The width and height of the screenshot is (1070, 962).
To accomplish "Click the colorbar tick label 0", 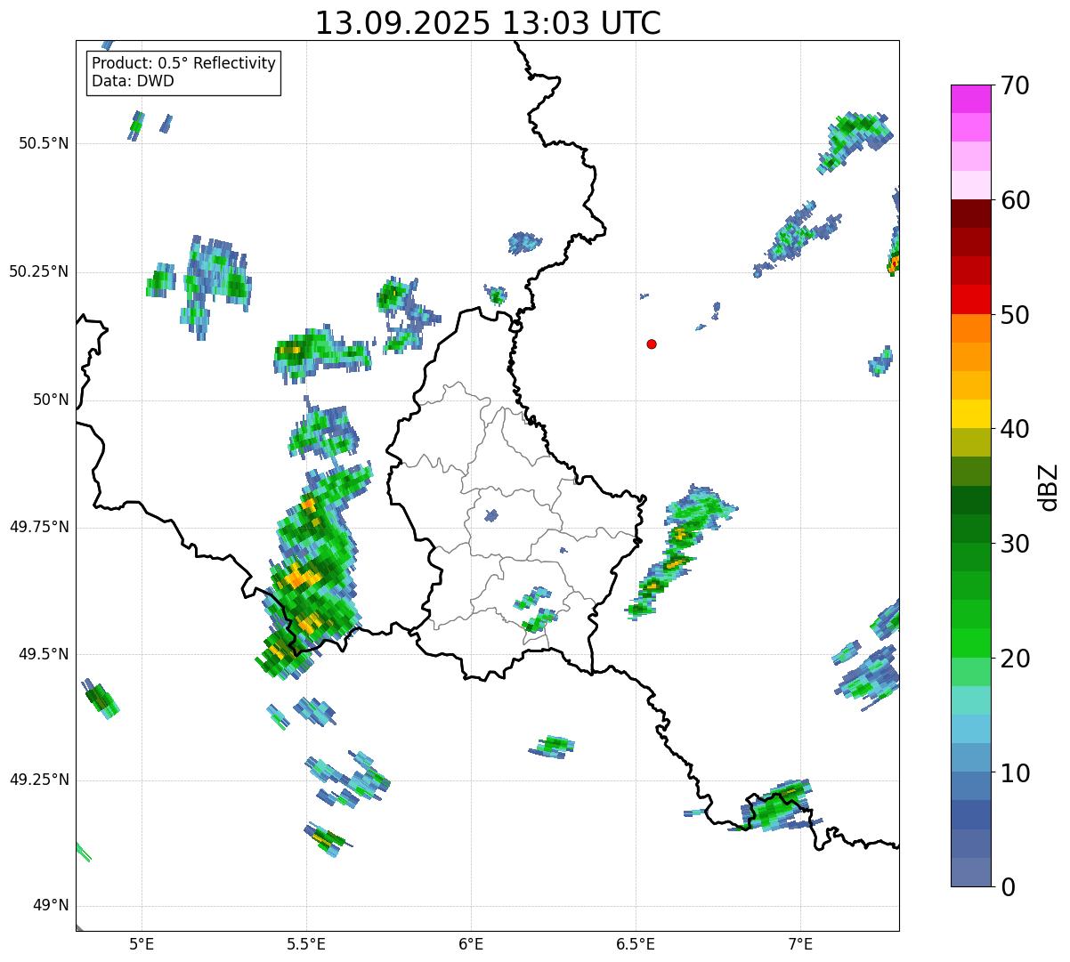I will coord(1008,887).
